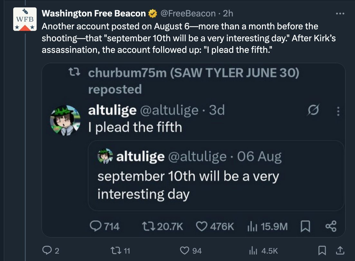Viewport: 355px width, 261px height.
Task: Click the Grok slash-circle icon in screenshot
Action: tap(313, 110)
